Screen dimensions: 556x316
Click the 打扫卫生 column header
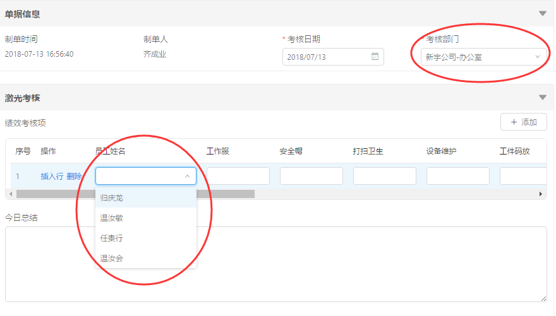tap(368, 151)
